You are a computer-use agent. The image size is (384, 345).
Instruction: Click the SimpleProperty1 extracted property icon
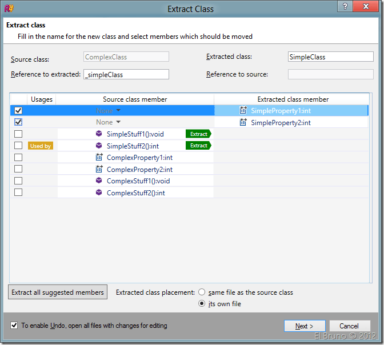coord(243,111)
